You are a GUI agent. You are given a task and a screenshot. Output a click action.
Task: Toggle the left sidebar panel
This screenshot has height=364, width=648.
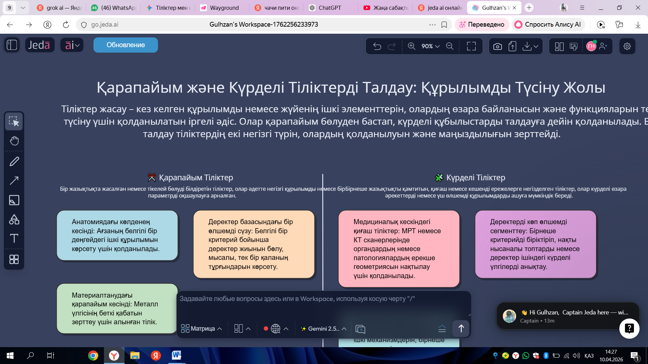pyautogui.click(x=12, y=45)
